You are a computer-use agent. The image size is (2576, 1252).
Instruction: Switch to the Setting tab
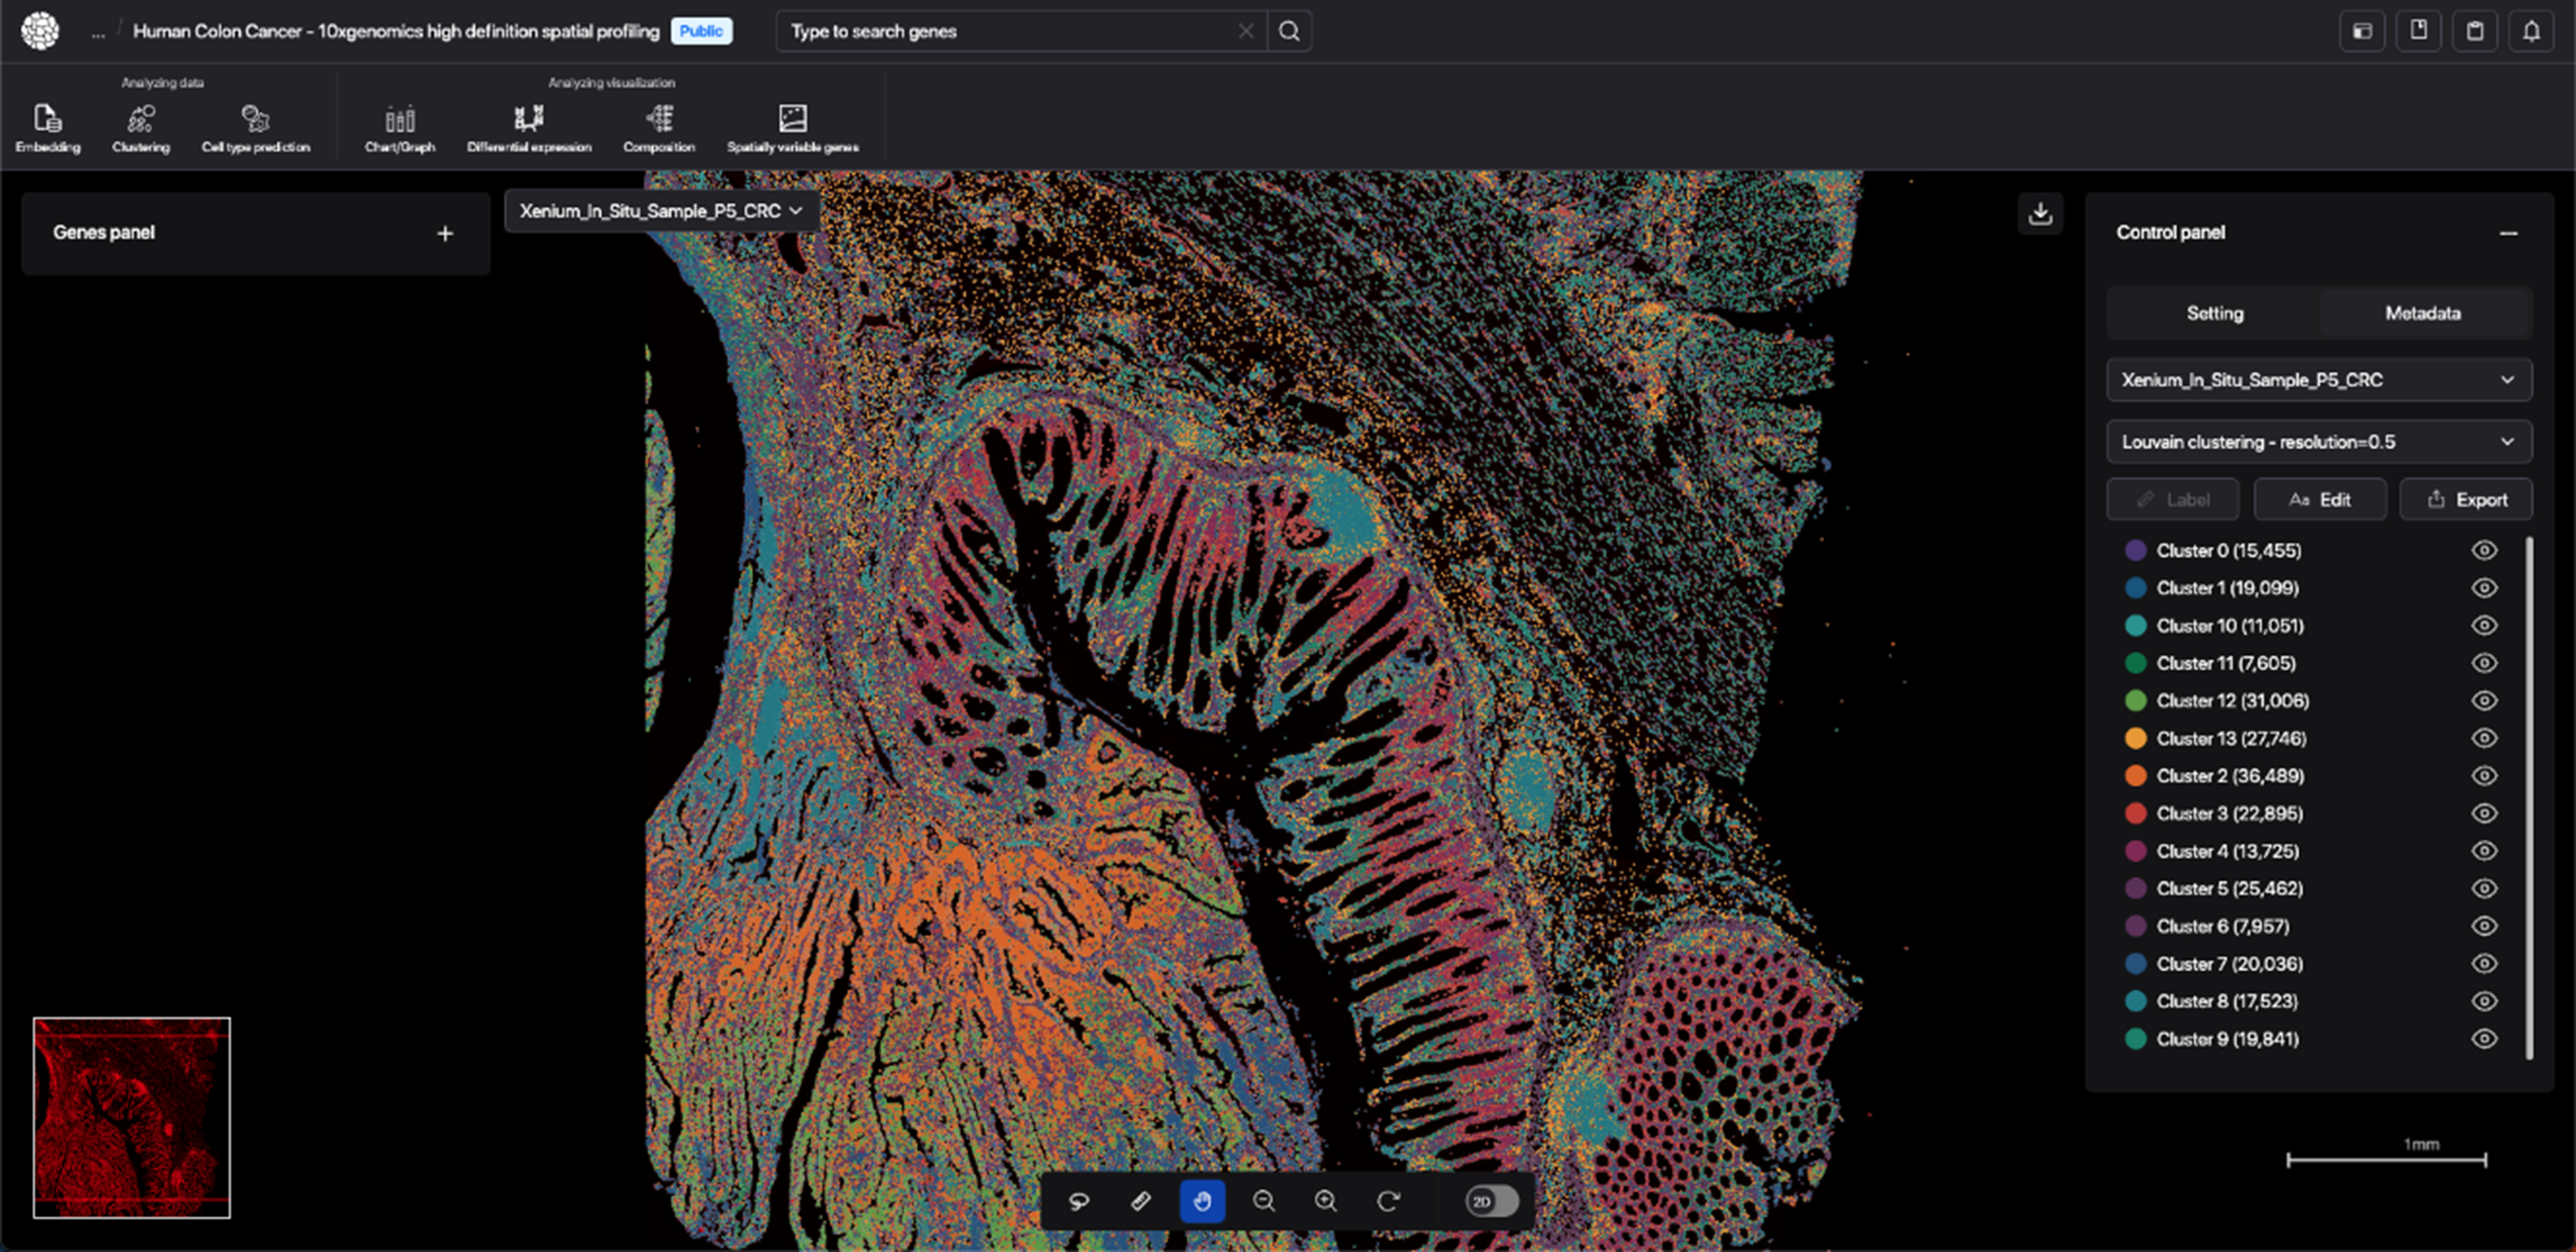(2214, 313)
